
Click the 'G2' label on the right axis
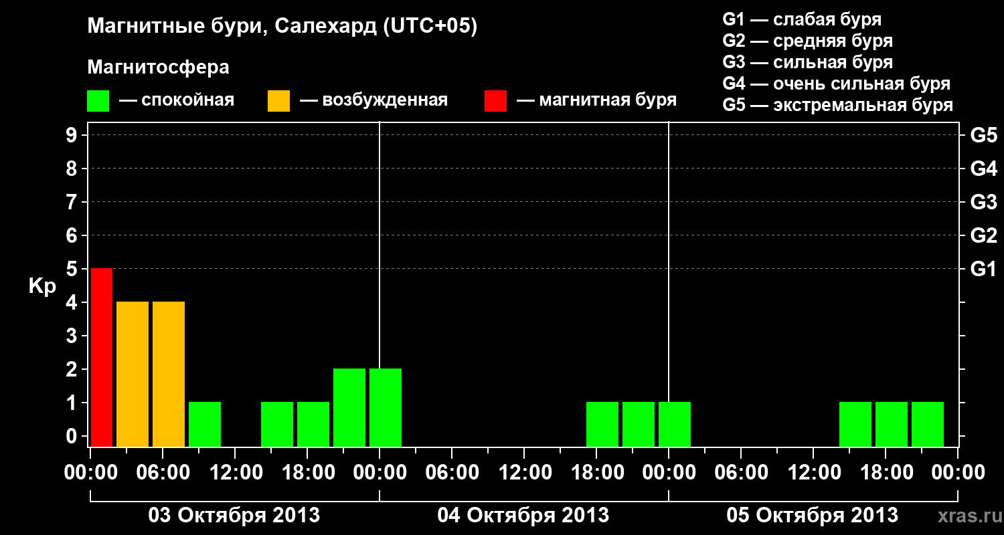coord(984,235)
